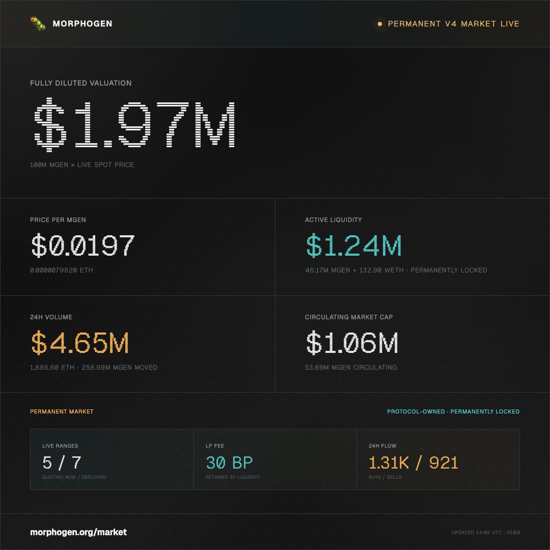Screen dimensions: 550x550
Task: Click the 'LP FEE' label
Action: pyautogui.click(x=215, y=446)
